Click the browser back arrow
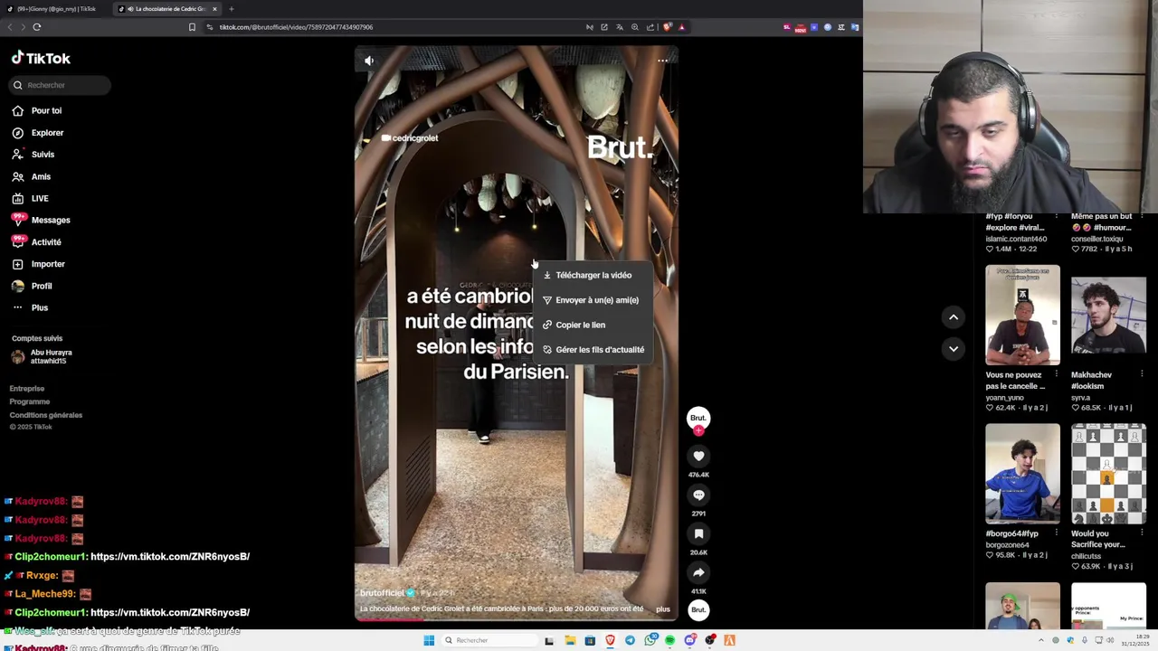1158x651 pixels. [x=10, y=27]
